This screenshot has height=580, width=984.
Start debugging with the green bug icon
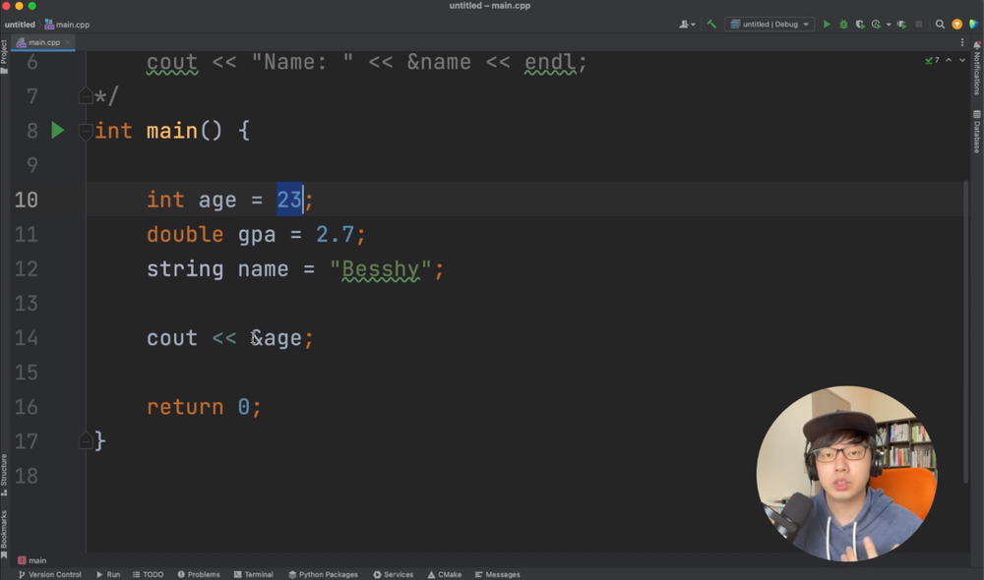tap(843, 25)
